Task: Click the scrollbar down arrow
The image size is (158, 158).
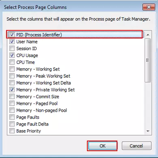Action: (x=148, y=131)
